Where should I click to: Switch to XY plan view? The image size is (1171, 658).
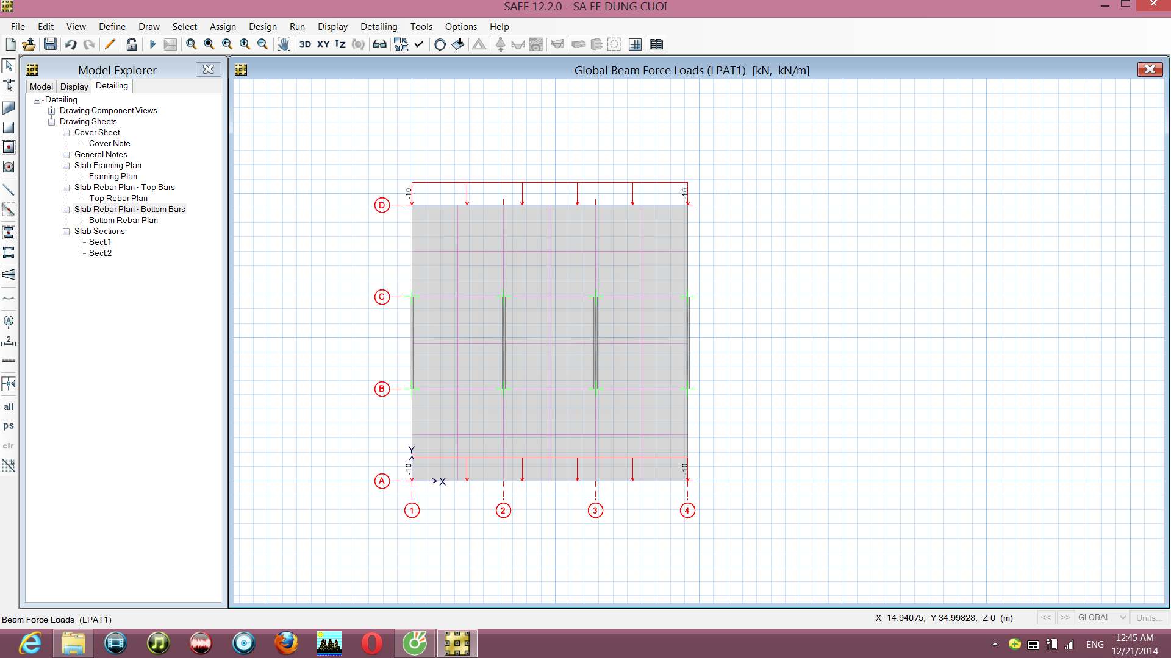point(323,44)
